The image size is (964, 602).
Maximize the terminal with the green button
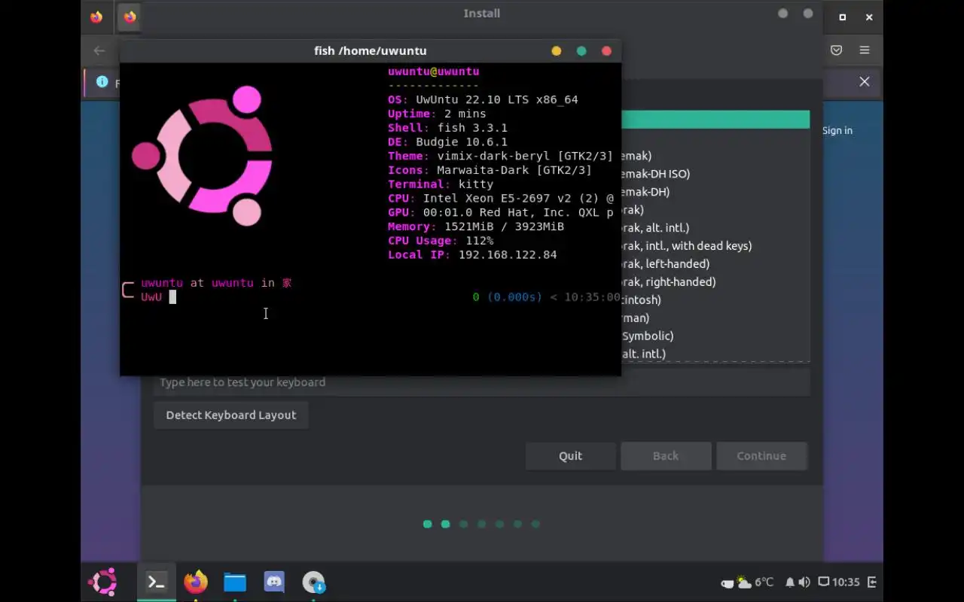click(581, 51)
